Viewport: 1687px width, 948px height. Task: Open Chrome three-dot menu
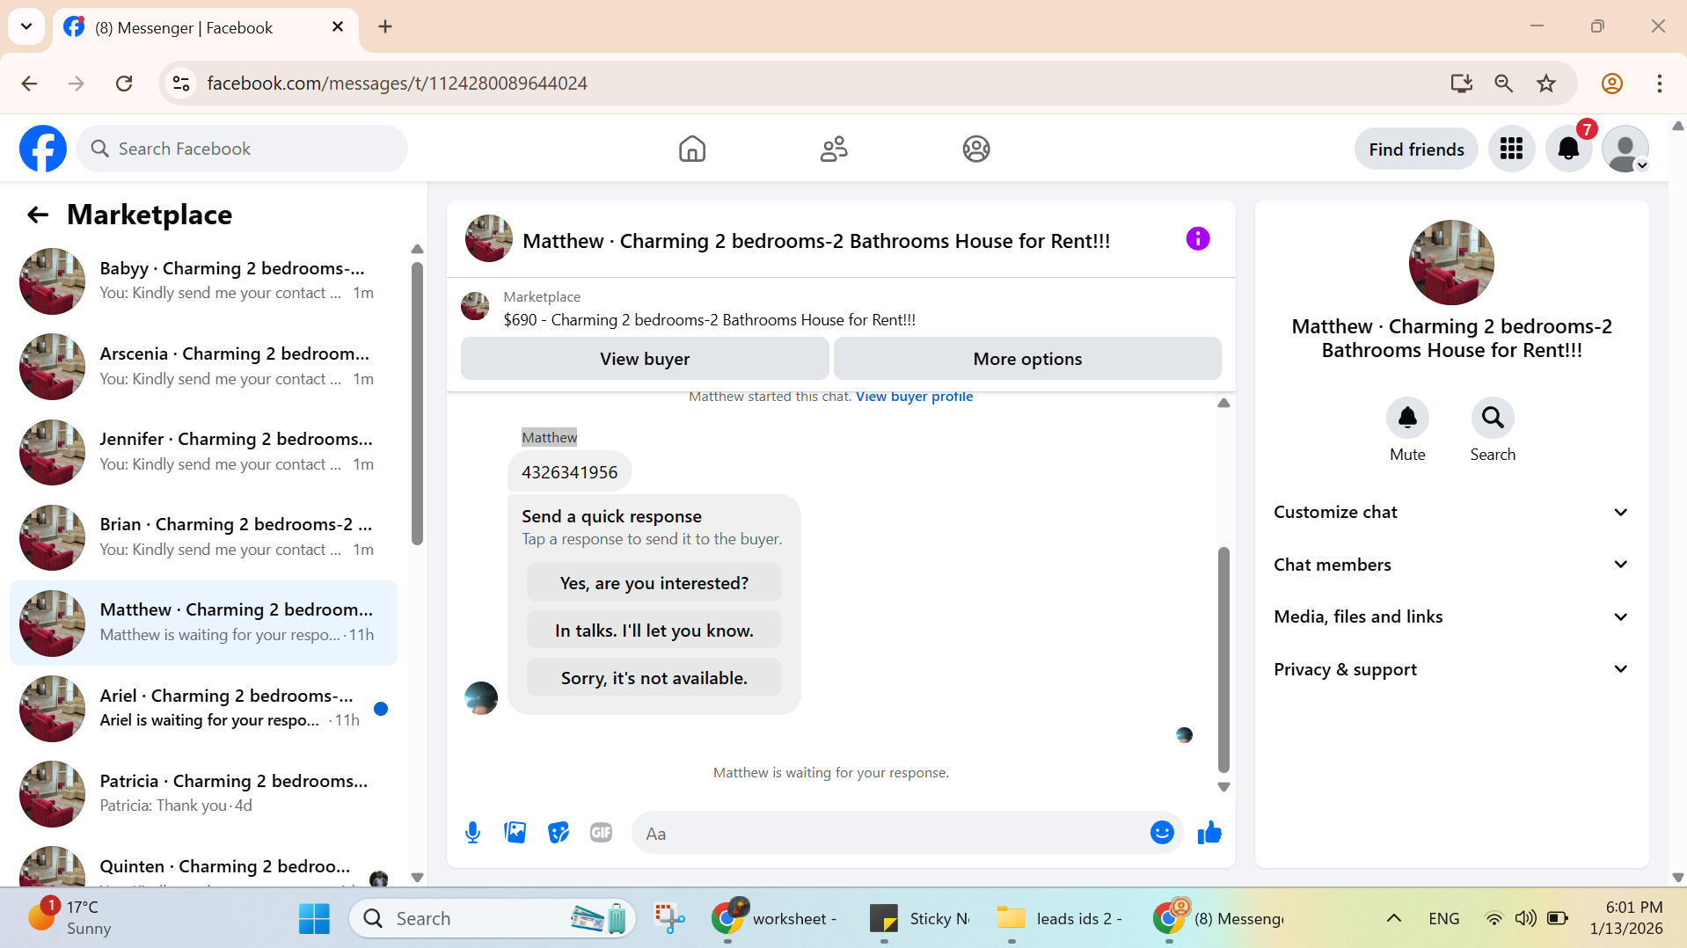[1659, 84]
